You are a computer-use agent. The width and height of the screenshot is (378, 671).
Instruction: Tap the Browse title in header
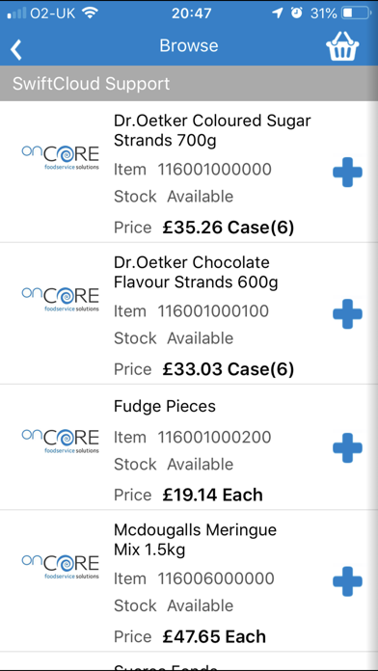pos(189,45)
